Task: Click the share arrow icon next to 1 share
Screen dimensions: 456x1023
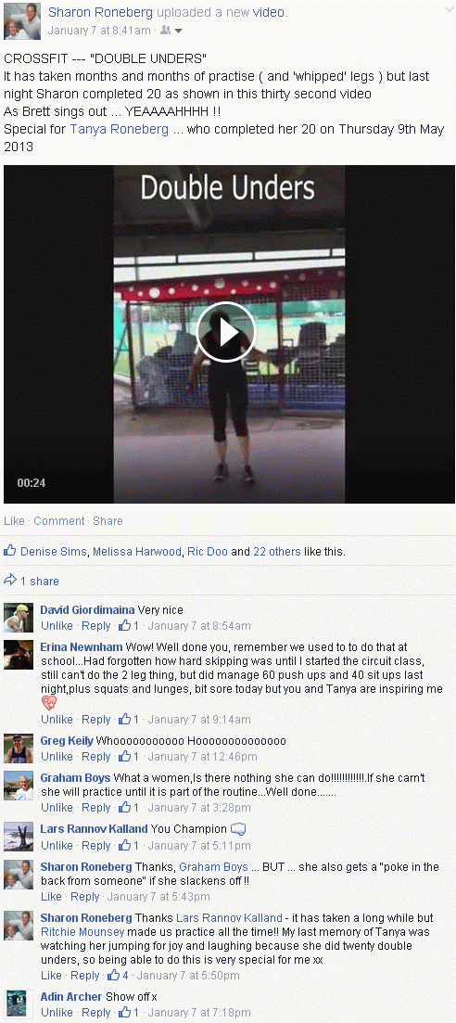Action: click(10, 580)
